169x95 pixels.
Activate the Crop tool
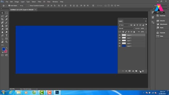pyautogui.click(x=2, y=19)
